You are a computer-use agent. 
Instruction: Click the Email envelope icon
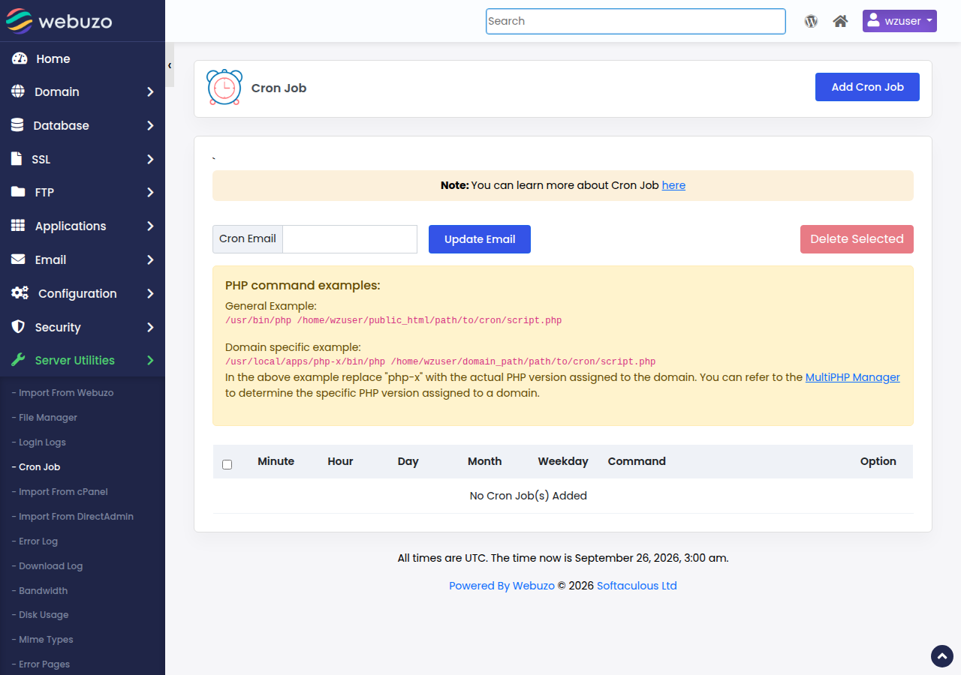tap(18, 259)
